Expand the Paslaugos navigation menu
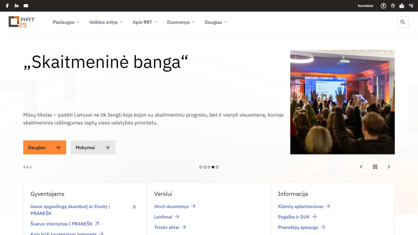 coord(66,22)
